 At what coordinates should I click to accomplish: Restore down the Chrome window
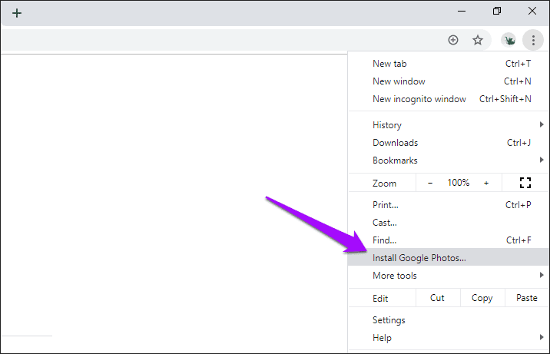coord(497,12)
